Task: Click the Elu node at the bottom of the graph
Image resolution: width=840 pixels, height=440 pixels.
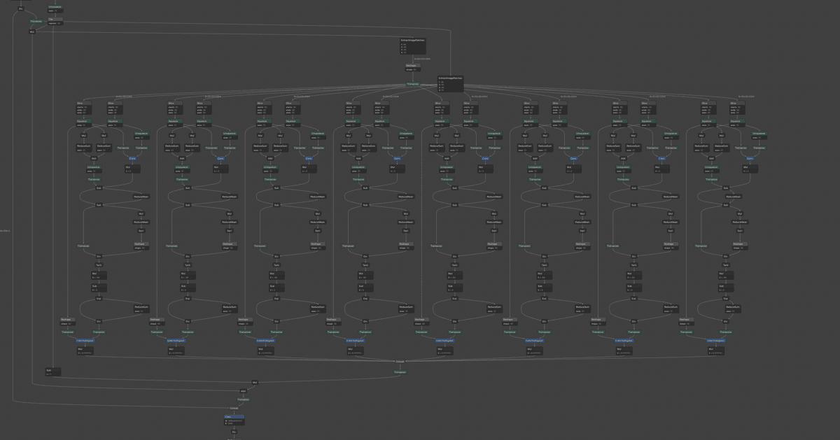Action: pos(234,432)
